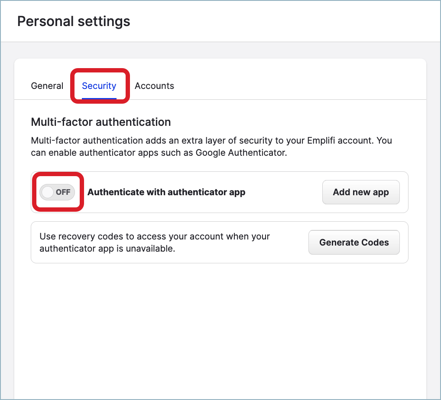Click empty space in the authenticator app row
441x400 pixels.
coord(284,192)
